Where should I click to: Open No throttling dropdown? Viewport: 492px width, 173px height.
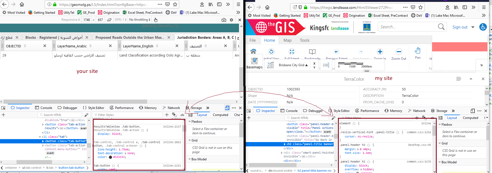139,20
